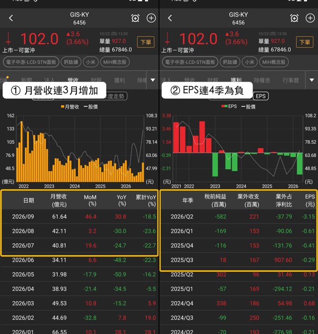318x334 pixels.
Task: Click EPS legend red-green swatch
Action: click(x=224, y=106)
